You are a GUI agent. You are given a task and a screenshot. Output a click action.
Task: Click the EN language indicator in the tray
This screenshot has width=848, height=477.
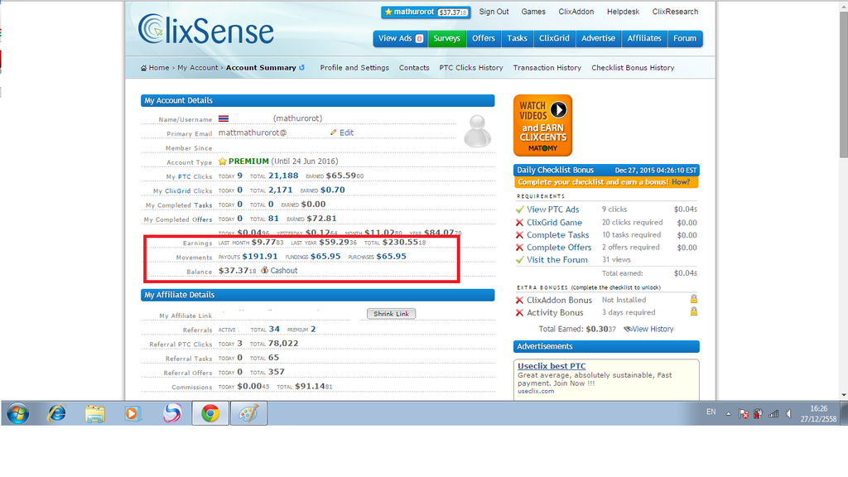point(711,412)
